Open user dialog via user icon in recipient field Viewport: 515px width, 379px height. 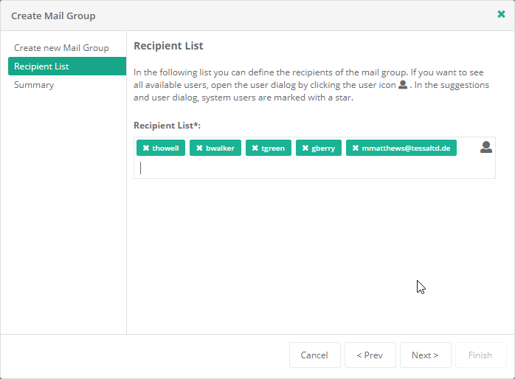(486, 147)
